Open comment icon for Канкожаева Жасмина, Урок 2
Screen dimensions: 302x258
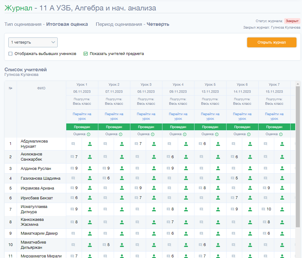pyautogui.click(x=105, y=222)
